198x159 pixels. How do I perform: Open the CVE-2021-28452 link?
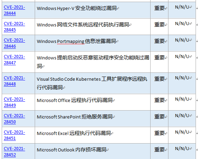pos(14,152)
